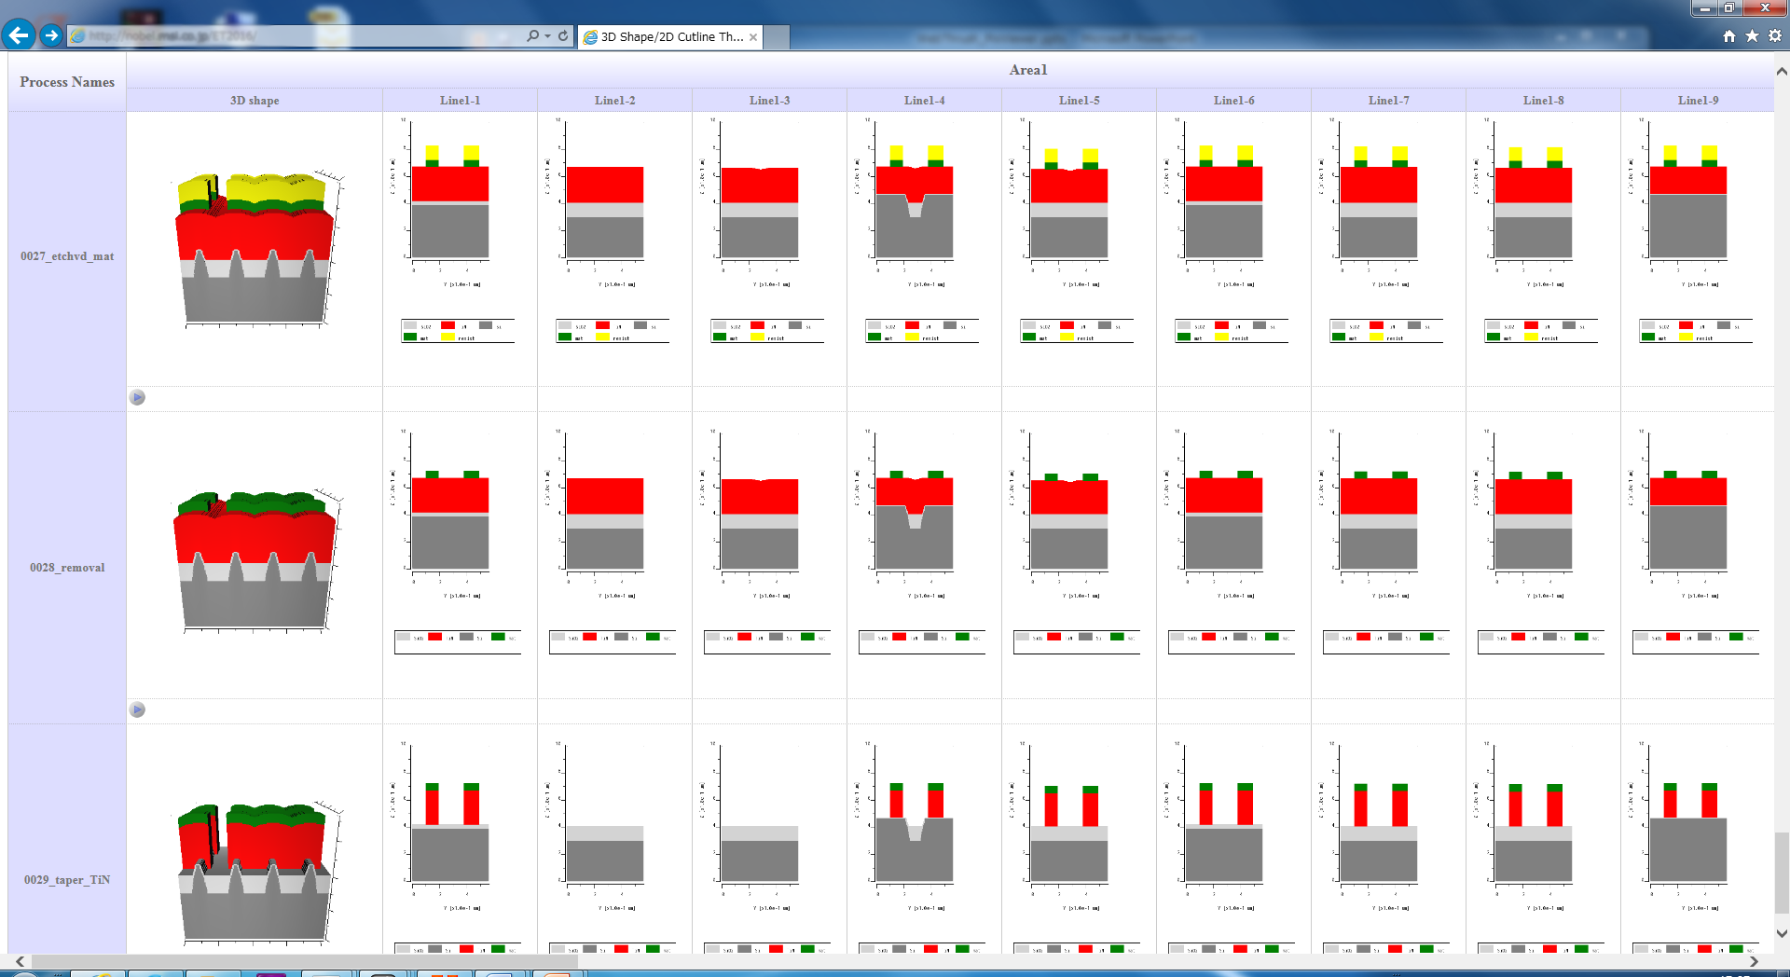This screenshot has height=977, width=1790.
Task: Click the play arrow below 0027_etchvd_mat row
Action: tap(137, 397)
